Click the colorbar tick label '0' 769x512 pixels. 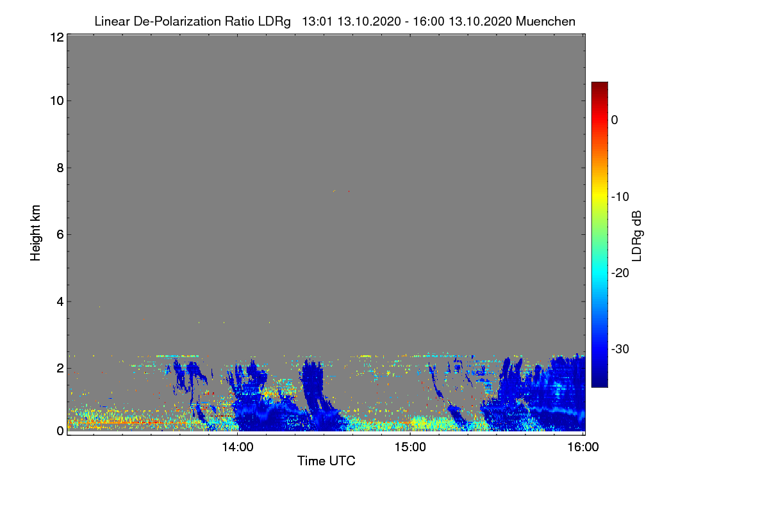(x=615, y=120)
